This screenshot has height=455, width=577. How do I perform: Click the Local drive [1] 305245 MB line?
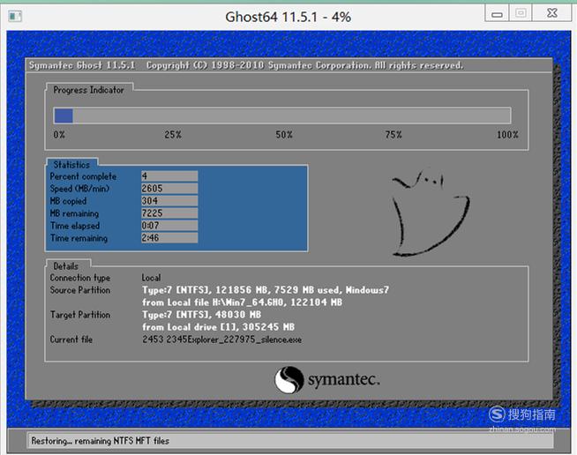pos(218,327)
